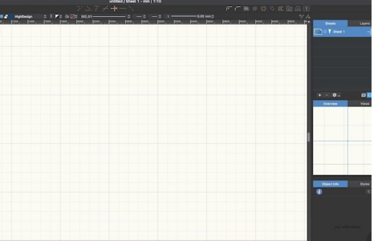Screen dimensions: 372x241
Task: Click the blue info icon in Object Info
Action: (319, 192)
